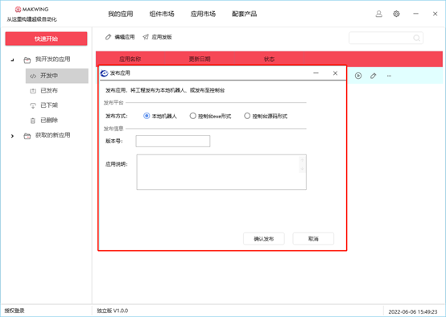Screen dimensions: 446x317
Task: Click the 开发中 code icon
Action: pos(33,76)
